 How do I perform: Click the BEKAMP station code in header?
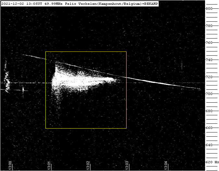pyautogui.click(x=151, y=4)
